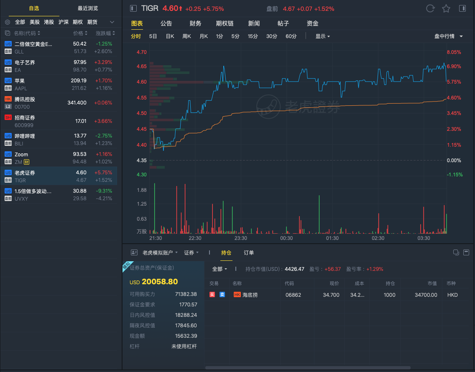Image resolution: width=475 pixels, height=372 pixels.
Task: Click the account card icon beside 老虎模拟账户
Action: coord(134,252)
